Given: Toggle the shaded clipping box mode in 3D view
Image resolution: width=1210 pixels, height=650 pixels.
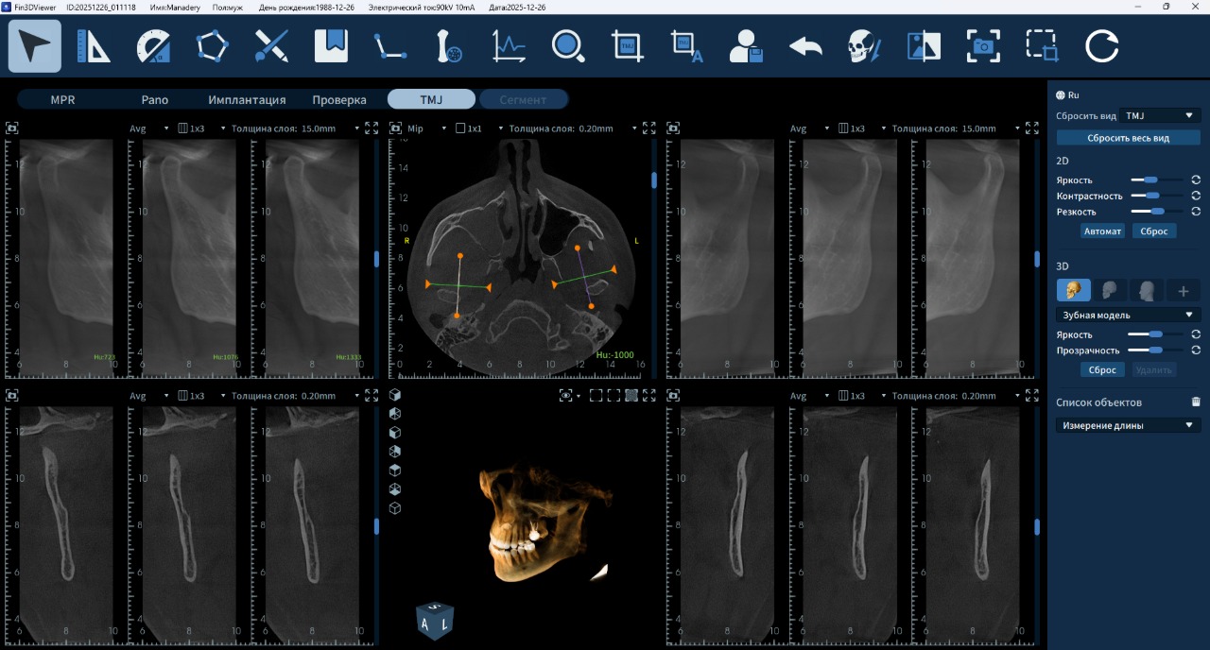Looking at the screenshot, I should [631, 396].
